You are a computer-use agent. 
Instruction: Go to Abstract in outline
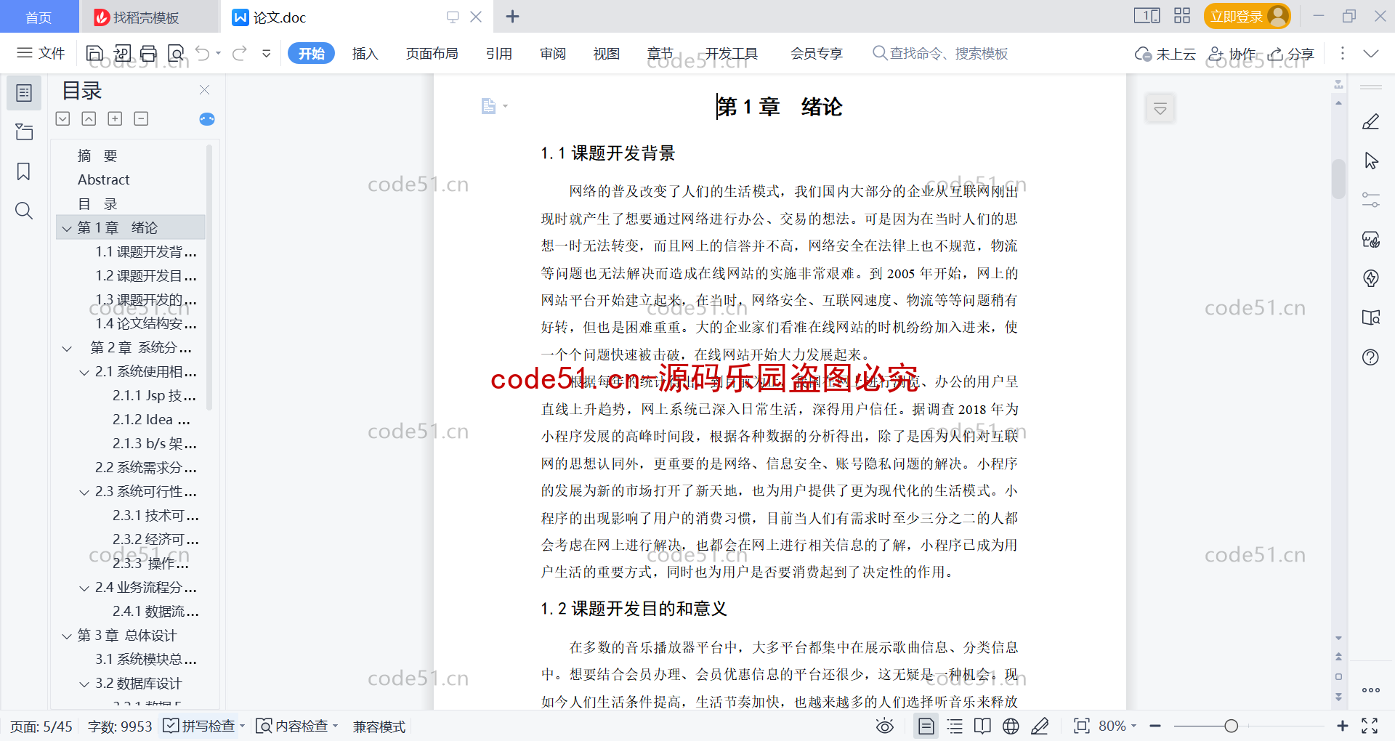click(104, 179)
